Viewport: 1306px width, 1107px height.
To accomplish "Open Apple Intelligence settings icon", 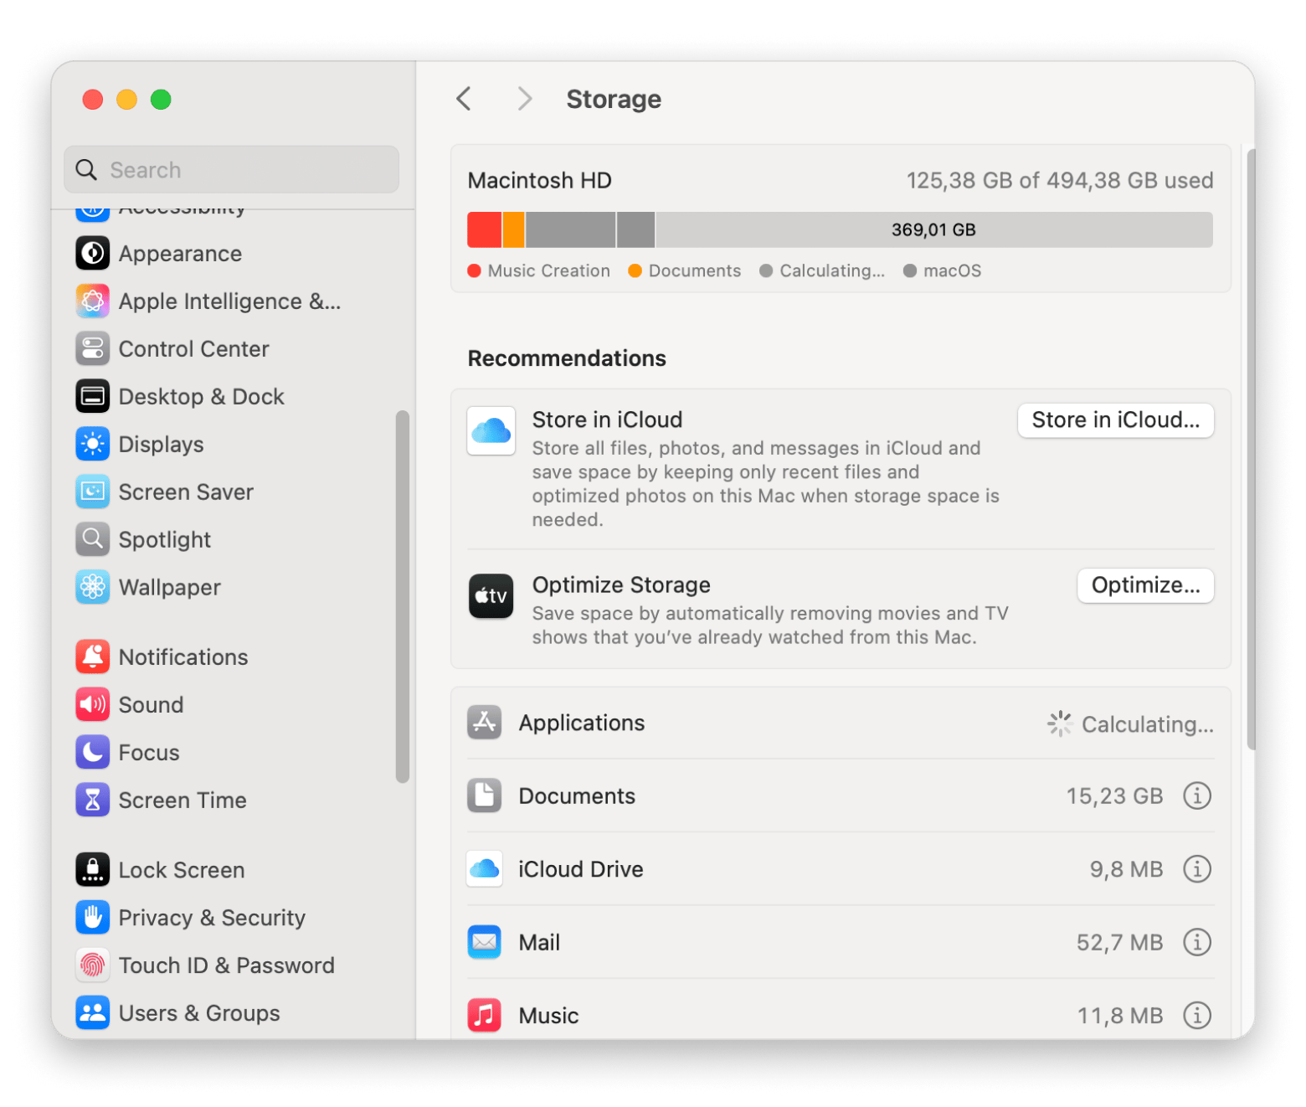I will pyautogui.click(x=93, y=301).
